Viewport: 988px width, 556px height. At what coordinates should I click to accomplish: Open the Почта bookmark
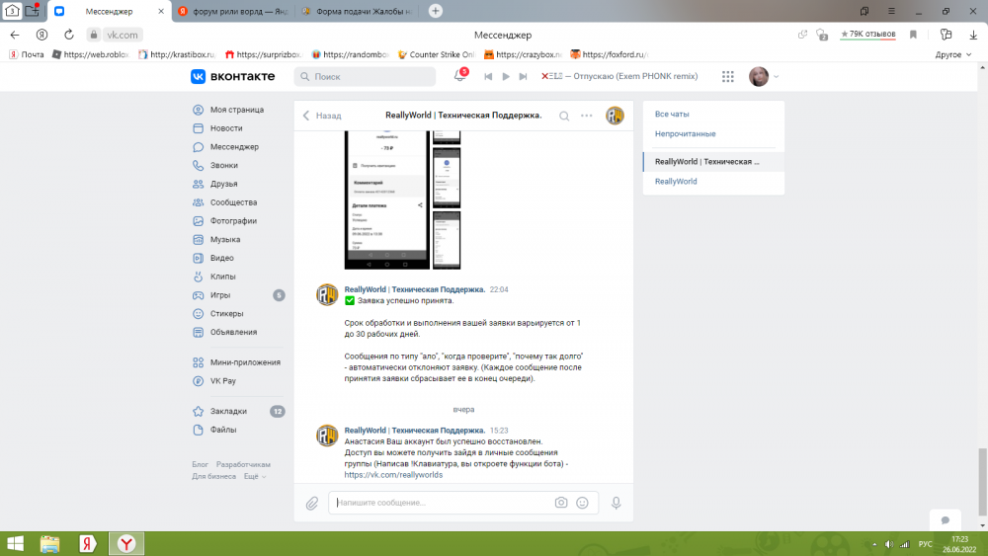27,54
